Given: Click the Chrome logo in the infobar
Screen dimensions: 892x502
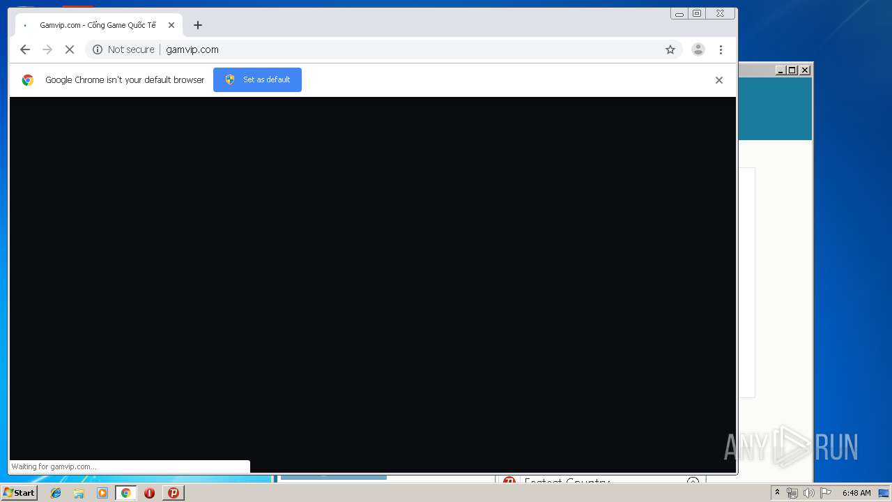Looking at the screenshot, I should point(28,80).
